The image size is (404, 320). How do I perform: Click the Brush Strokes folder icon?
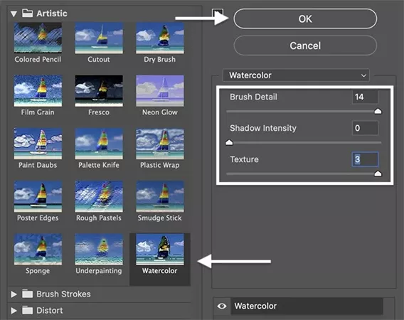coord(27,294)
